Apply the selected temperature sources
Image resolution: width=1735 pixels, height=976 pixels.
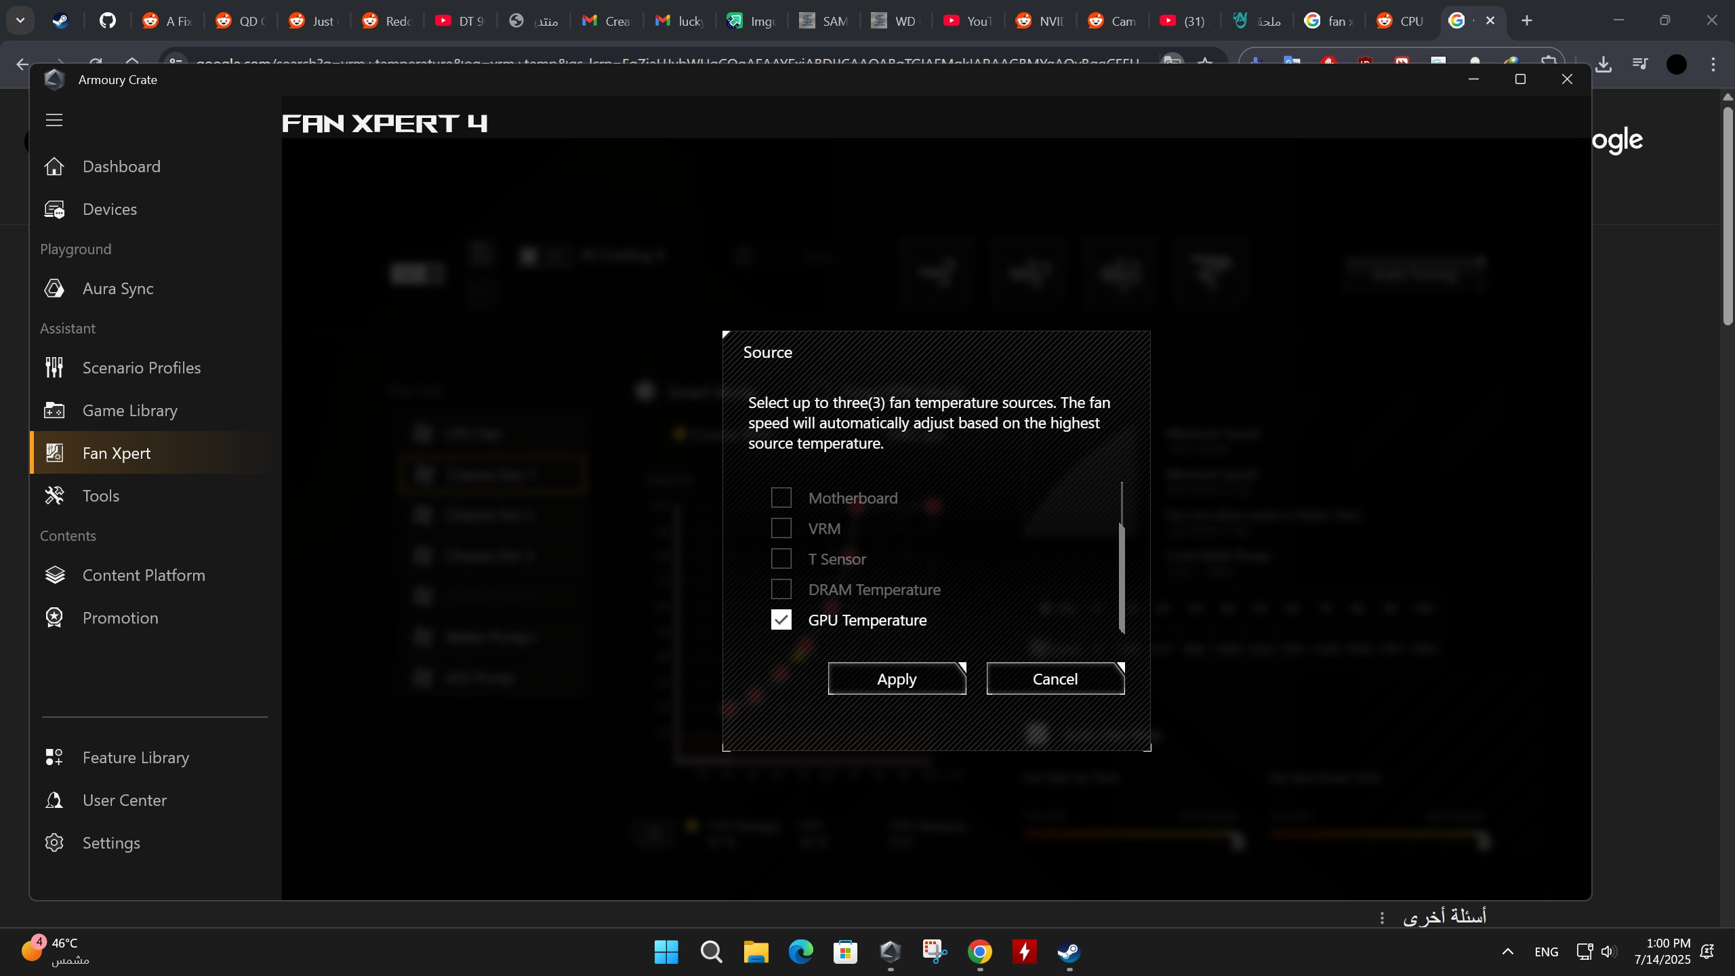pos(897,679)
